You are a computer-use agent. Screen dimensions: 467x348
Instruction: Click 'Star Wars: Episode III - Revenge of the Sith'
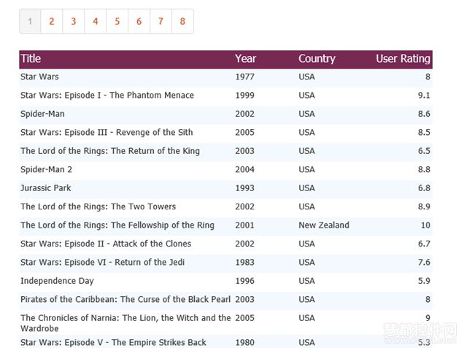[x=107, y=133]
